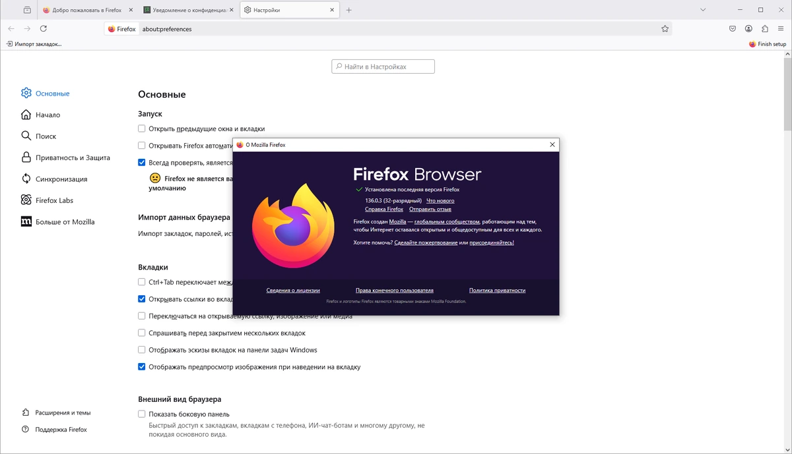Viewport: 792px width, 454px height.
Task: Toggle Ctrl+Tab переключает checkbox
Action: click(x=142, y=282)
